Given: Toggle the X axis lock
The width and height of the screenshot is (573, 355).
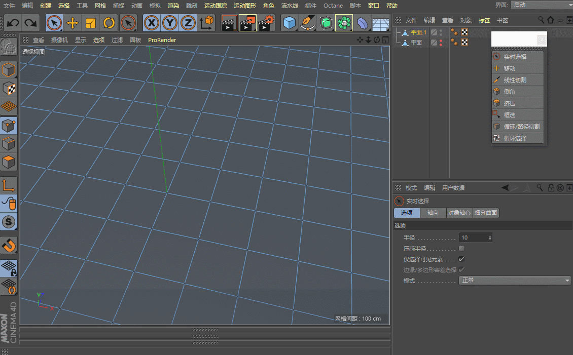Looking at the screenshot, I should (151, 23).
